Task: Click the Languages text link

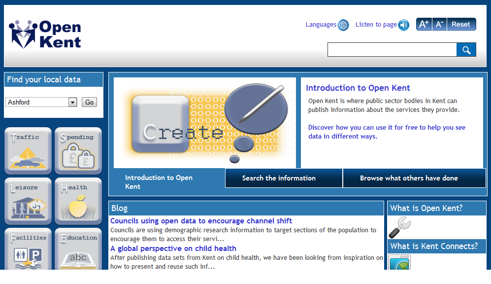Action: (x=321, y=25)
